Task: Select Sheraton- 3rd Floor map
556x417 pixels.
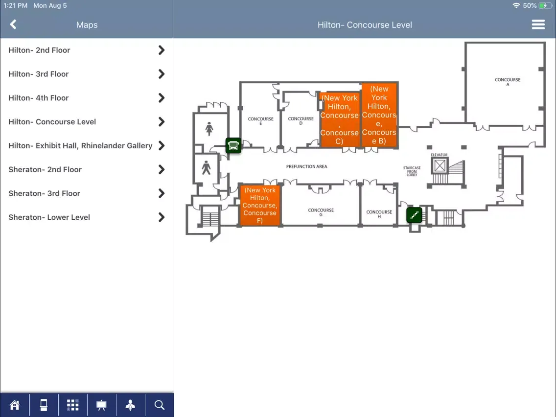Action: coord(87,193)
